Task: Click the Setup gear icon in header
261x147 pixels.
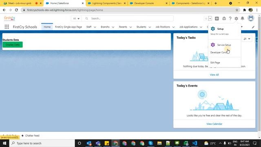Action: pos(236,18)
